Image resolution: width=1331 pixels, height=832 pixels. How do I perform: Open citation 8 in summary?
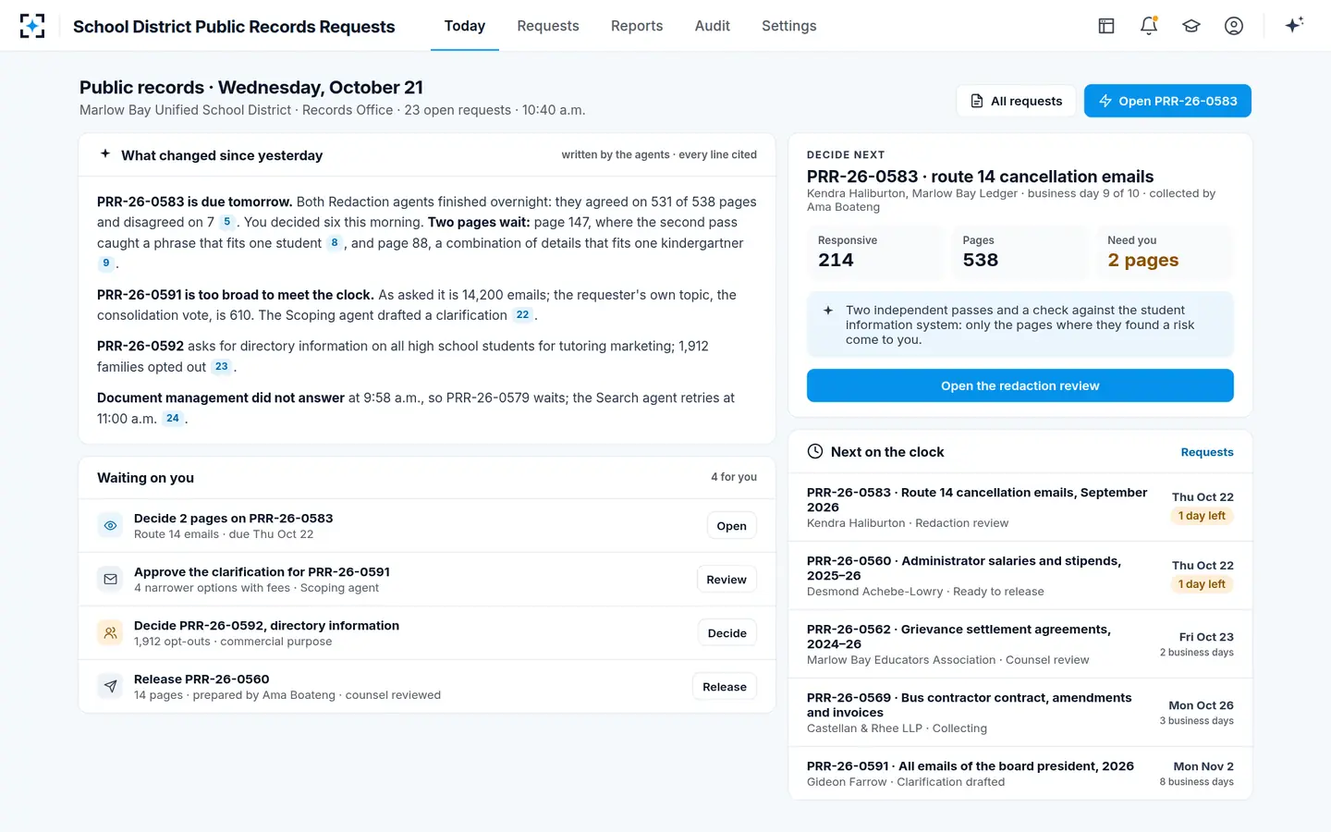335,243
